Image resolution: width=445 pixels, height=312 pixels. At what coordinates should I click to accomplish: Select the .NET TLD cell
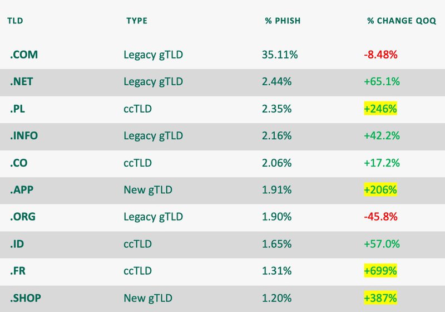tap(23, 82)
